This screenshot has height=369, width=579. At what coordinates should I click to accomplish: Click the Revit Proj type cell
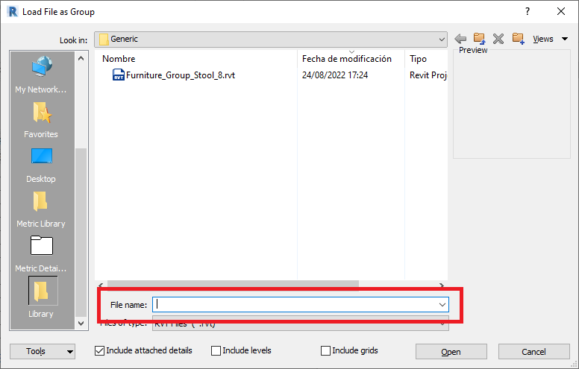(428, 75)
